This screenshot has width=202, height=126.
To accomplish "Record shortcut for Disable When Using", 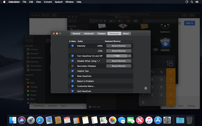I will 119,61.
